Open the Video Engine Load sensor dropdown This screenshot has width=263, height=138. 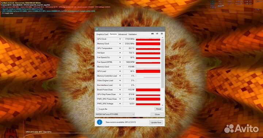click(x=120, y=80)
